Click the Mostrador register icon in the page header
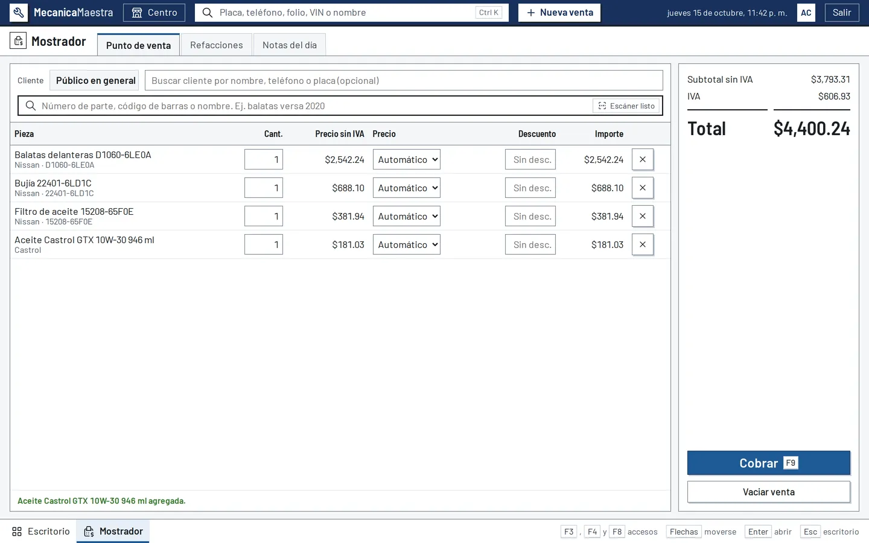Image resolution: width=869 pixels, height=543 pixels. pos(18,41)
